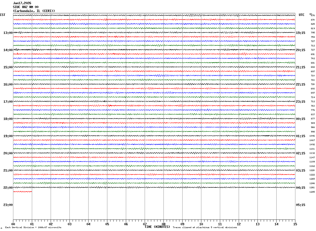Click minute 05 on the time axis
The image size is (316, 231).
coord(107,224)
